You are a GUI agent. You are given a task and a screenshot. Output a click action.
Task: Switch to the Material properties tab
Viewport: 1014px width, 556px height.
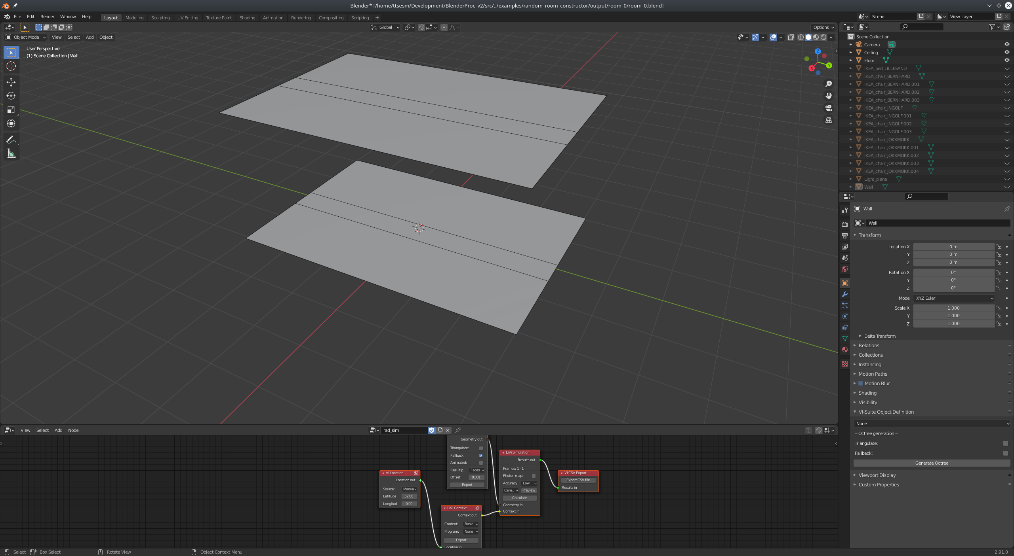tap(844, 350)
